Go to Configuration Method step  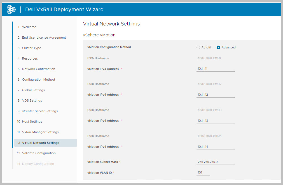tap(38, 80)
